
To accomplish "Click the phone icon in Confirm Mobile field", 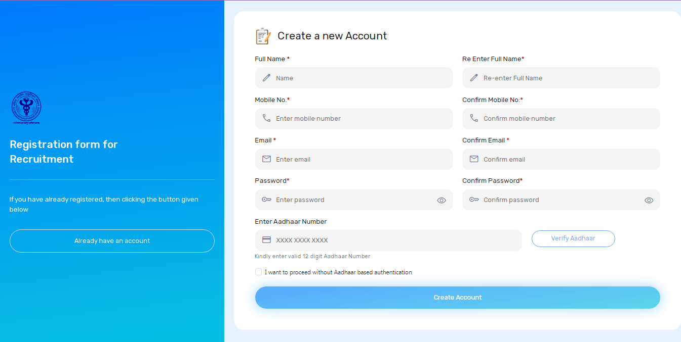I will coord(474,118).
